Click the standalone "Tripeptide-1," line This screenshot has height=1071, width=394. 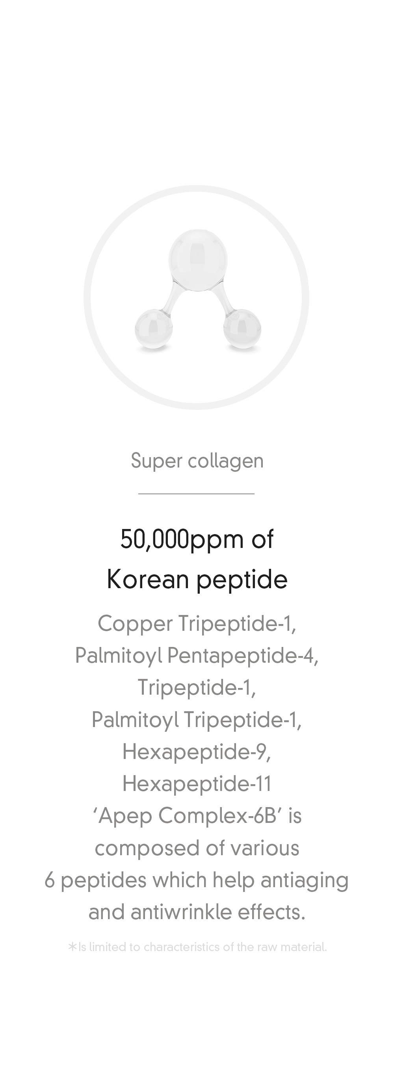197,687
